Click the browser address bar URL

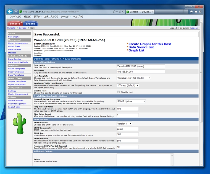pos(51,12)
